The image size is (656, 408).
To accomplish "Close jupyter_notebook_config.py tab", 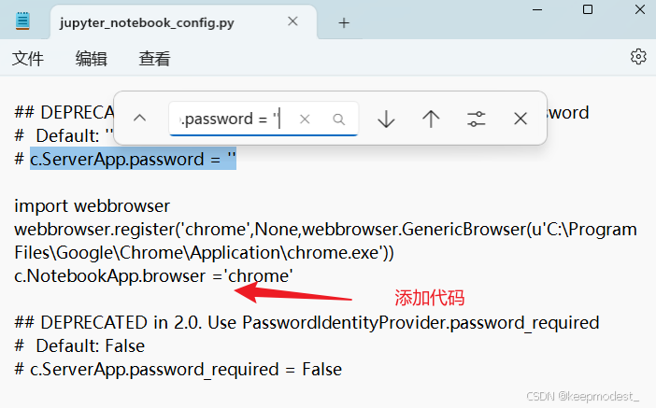I will (x=292, y=21).
